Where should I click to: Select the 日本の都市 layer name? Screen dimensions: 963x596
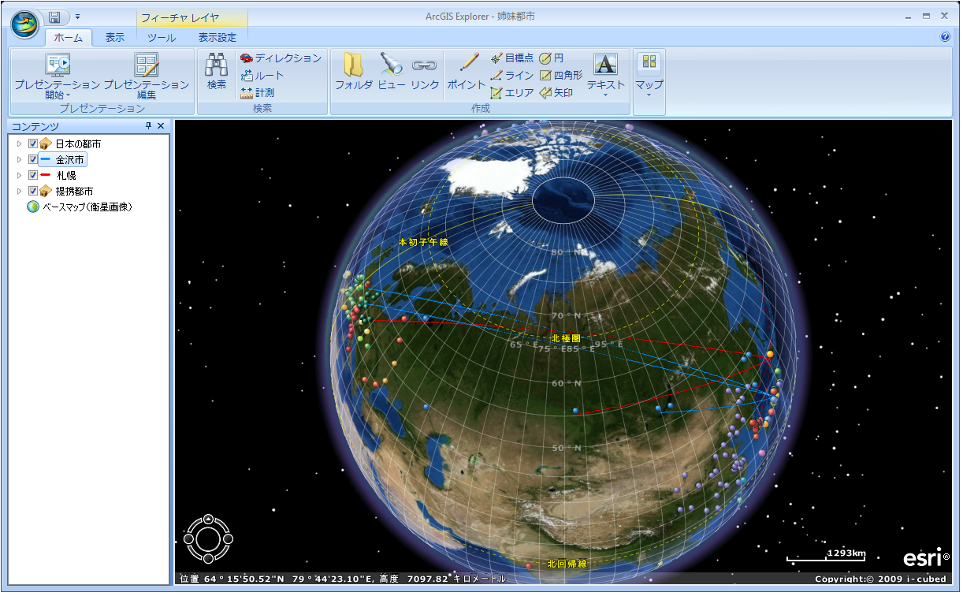[78, 144]
